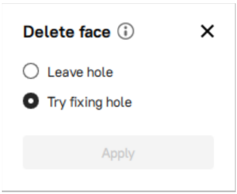Open the Delete face info icon
The width and height of the screenshot is (237, 194).
point(126,31)
